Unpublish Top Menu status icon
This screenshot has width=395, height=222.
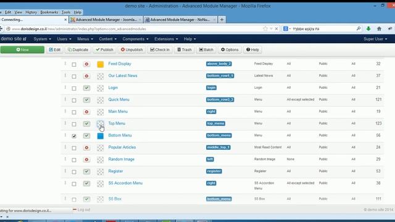coord(86,123)
